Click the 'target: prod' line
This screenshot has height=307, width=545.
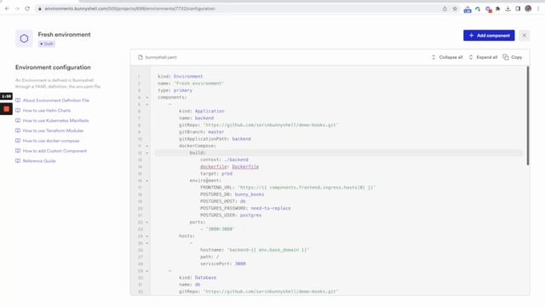(216, 173)
